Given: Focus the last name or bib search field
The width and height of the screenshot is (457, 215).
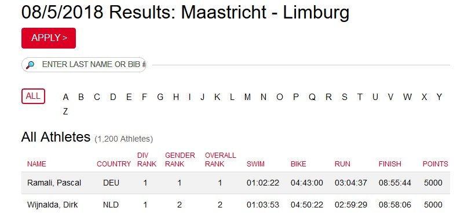Looking at the screenshot, I should [x=83, y=65].
